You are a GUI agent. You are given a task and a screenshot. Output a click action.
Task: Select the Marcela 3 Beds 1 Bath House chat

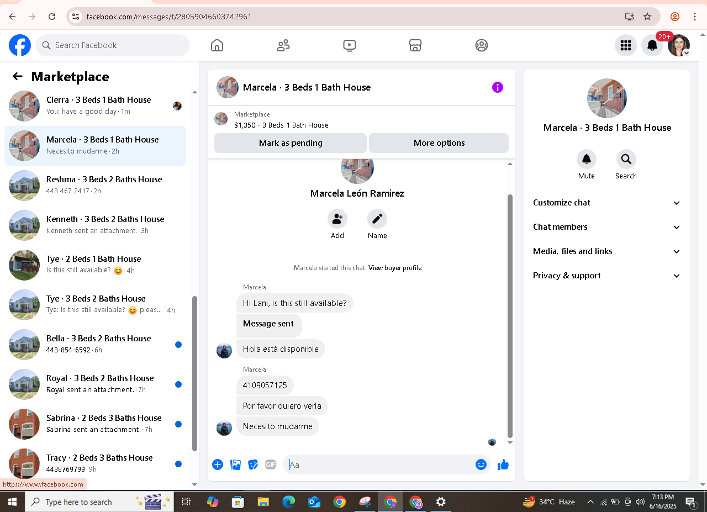(x=95, y=146)
